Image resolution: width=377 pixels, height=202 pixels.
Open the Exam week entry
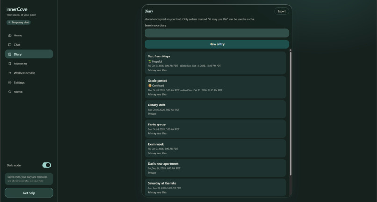(215, 148)
